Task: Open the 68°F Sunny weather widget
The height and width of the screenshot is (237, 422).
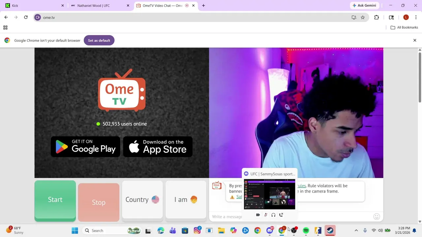Action: click(15, 230)
